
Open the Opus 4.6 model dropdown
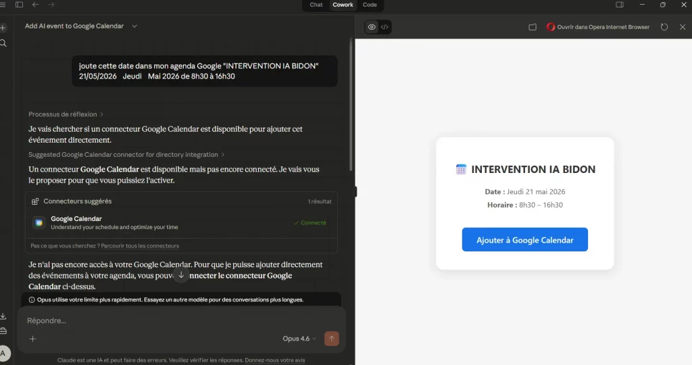299,339
